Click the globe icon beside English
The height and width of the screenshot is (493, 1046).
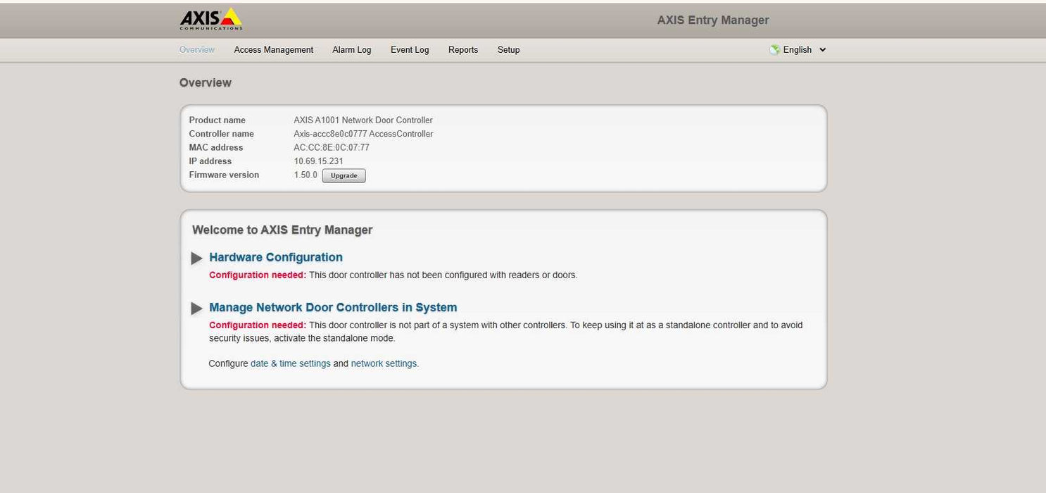(774, 50)
